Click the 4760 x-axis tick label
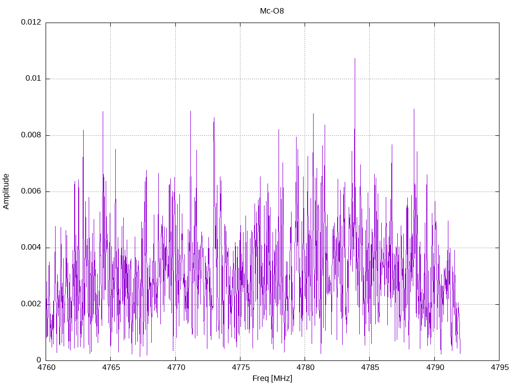 click(47, 367)
